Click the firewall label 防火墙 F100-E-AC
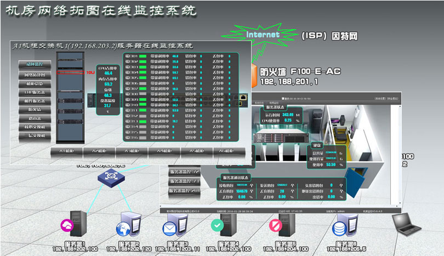 tap(300, 72)
